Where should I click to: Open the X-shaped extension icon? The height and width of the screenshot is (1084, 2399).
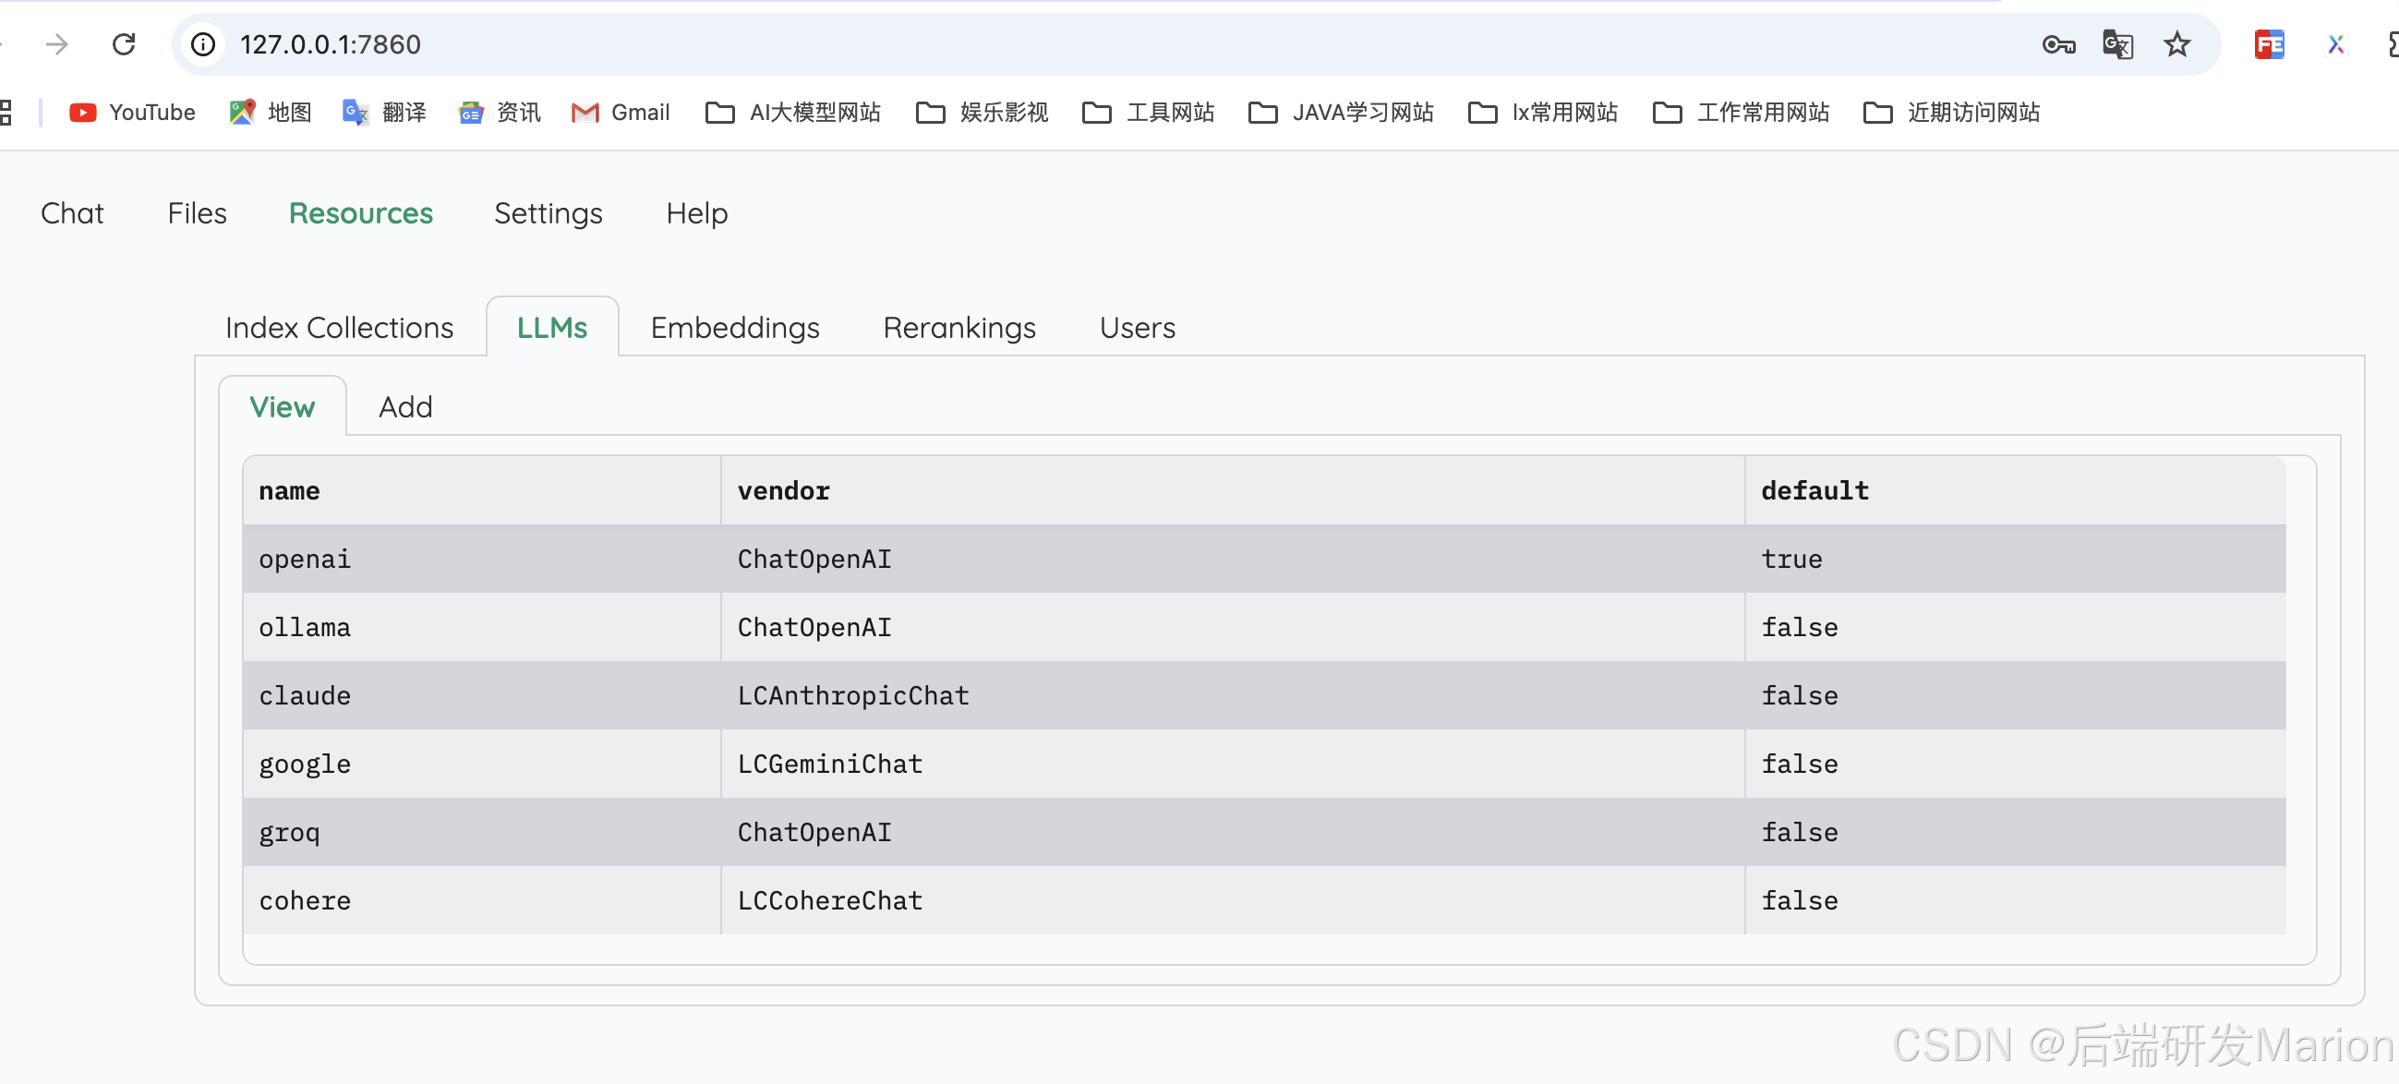[x=2335, y=43]
